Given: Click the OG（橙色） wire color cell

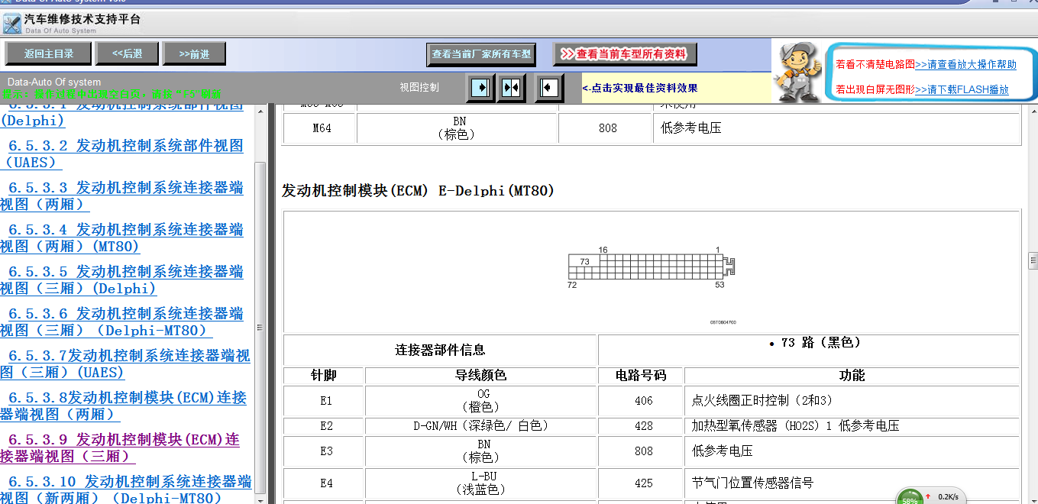Looking at the screenshot, I should (x=481, y=401).
